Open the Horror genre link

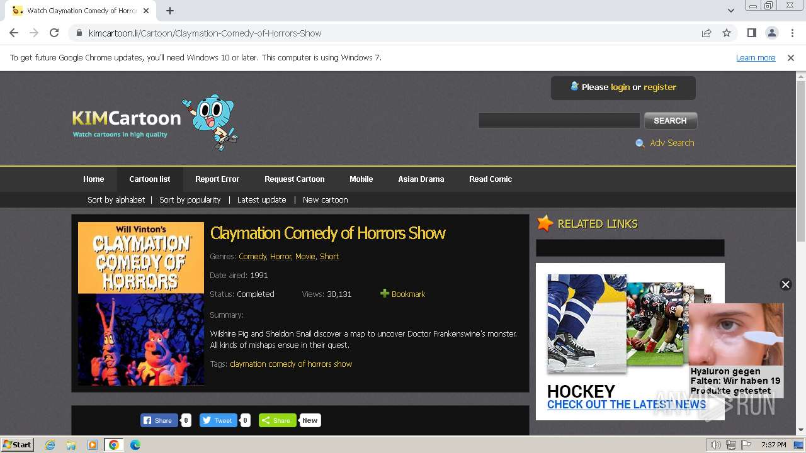tap(281, 256)
